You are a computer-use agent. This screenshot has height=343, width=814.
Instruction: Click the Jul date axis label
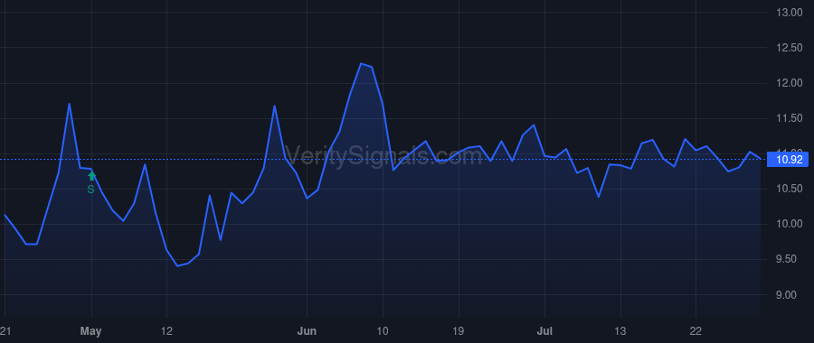point(544,331)
